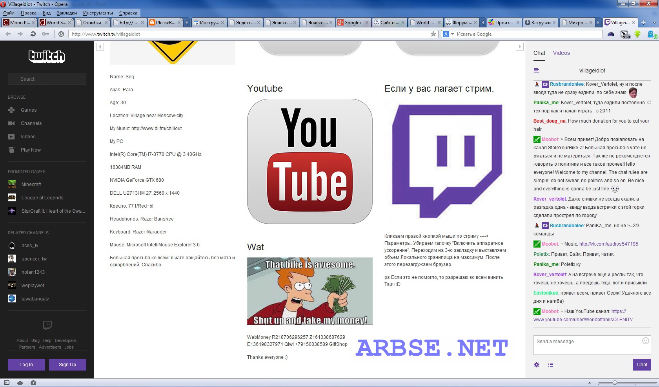This screenshot has height=387, width=659.
Task: Click the Log In button
Action: tap(26, 365)
